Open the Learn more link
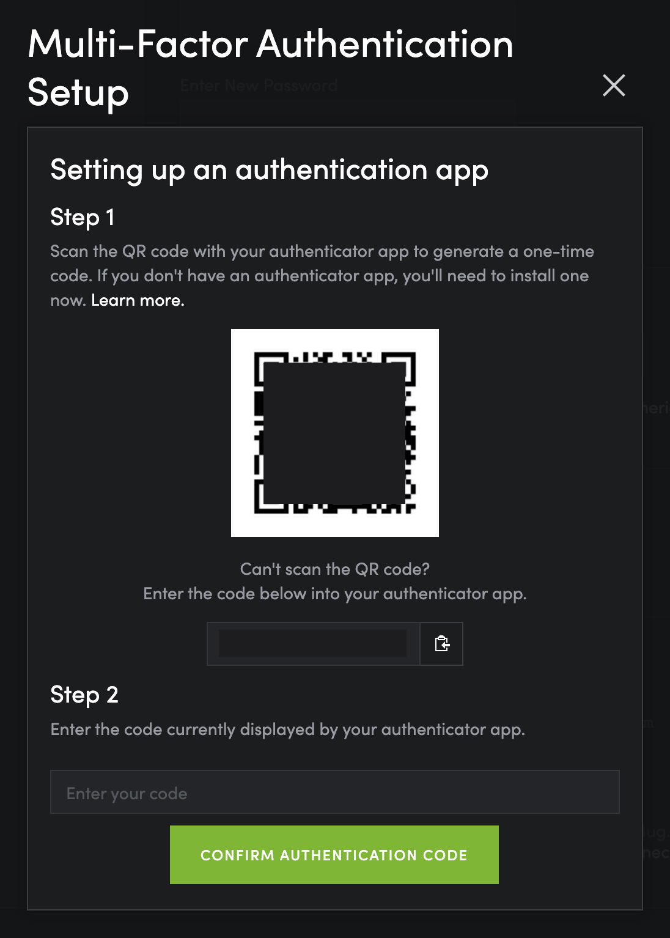 (x=138, y=300)
